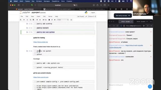Viewport: 161px width, 90px height.
Task: Restart kernel and run all with fast-forward icon
Action: click(x=55, y=20)
